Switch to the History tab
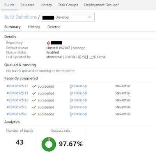This screenshot has width=156, height=154. (x=34, y=27)
